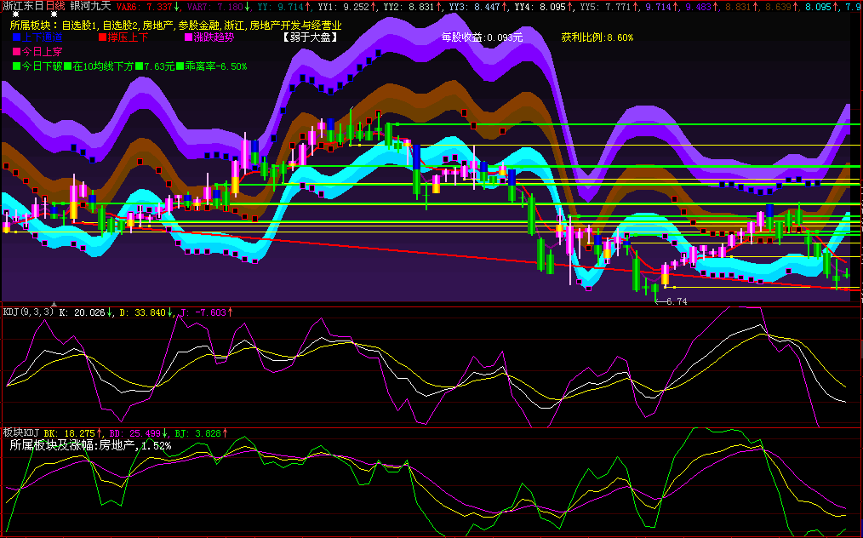The height and width of the screenshot is (538, 863).
Task: Select the 日线 period label
Action: [x=55, y=6]
